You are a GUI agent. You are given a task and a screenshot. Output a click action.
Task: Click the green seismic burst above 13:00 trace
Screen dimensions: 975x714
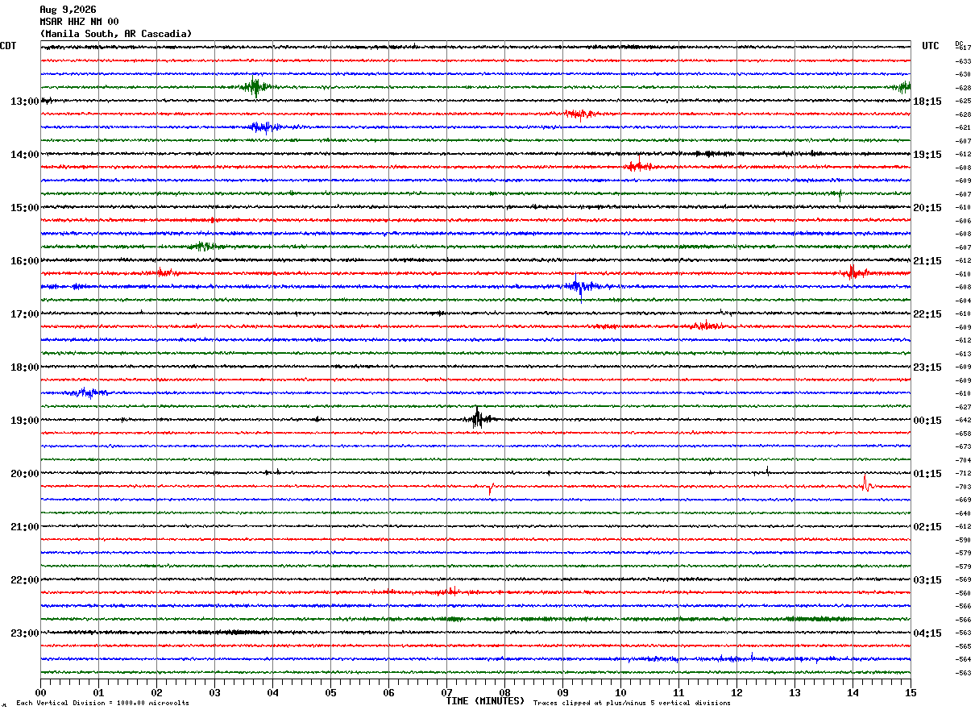[x=255, y=86]
